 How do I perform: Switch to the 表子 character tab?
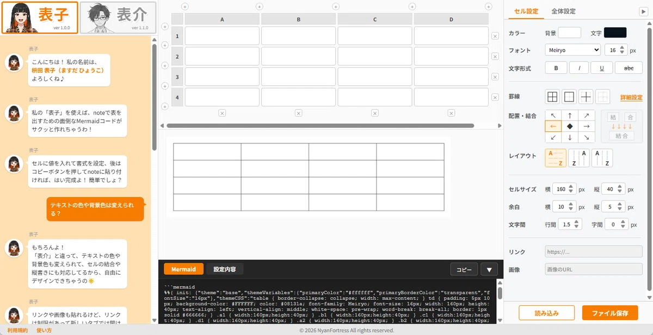(x=40, y=17)
